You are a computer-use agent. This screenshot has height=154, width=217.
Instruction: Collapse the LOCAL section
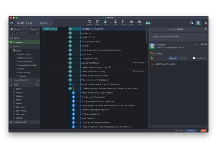[x=24, y=38]
